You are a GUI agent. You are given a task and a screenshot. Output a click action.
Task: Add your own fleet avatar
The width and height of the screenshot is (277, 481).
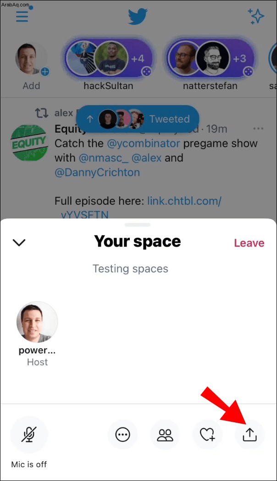[32, 59]
